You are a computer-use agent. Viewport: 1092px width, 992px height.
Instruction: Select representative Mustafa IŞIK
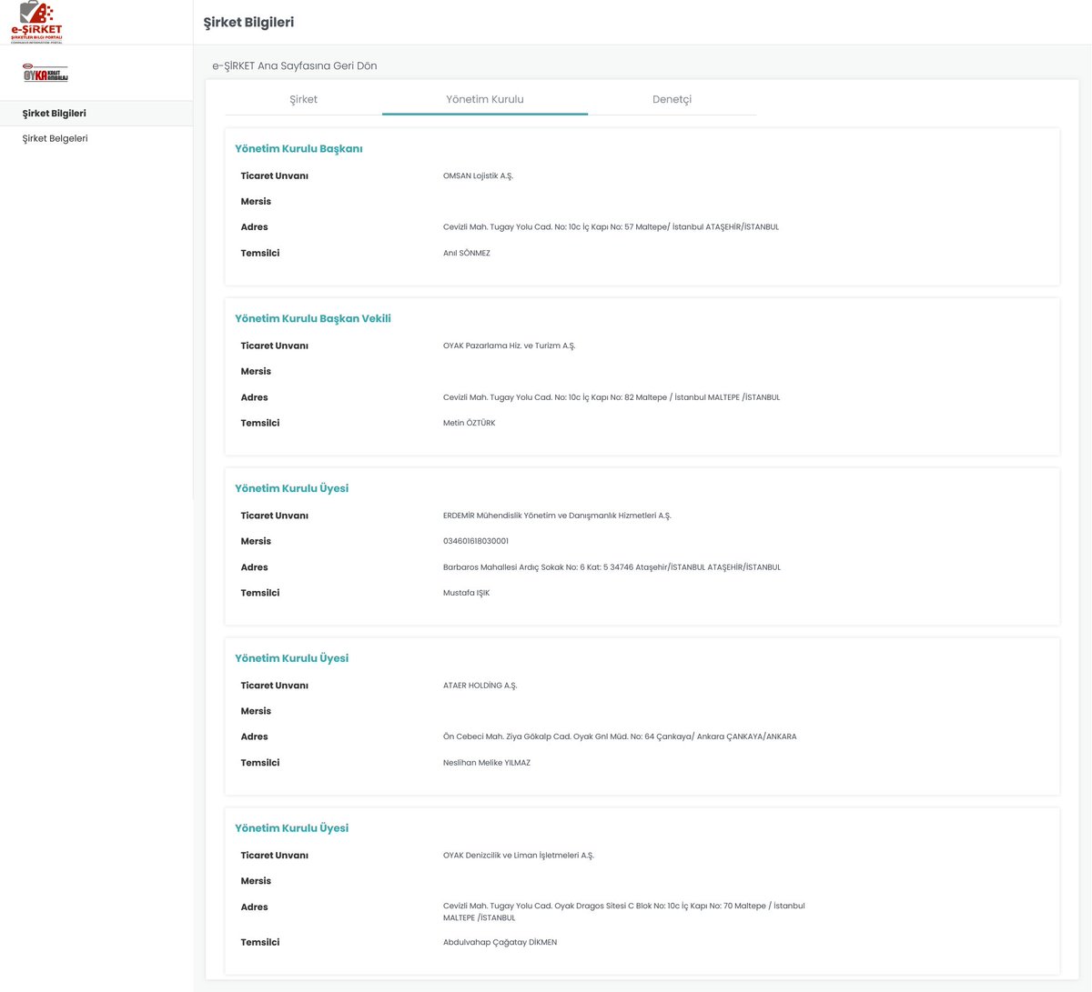pos(466,593)
